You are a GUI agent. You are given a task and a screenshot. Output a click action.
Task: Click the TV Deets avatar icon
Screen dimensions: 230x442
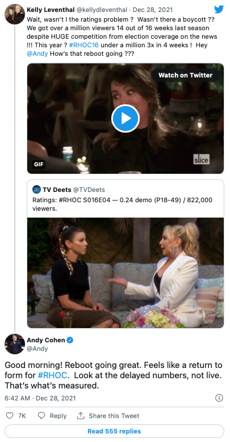coord(36,190)
